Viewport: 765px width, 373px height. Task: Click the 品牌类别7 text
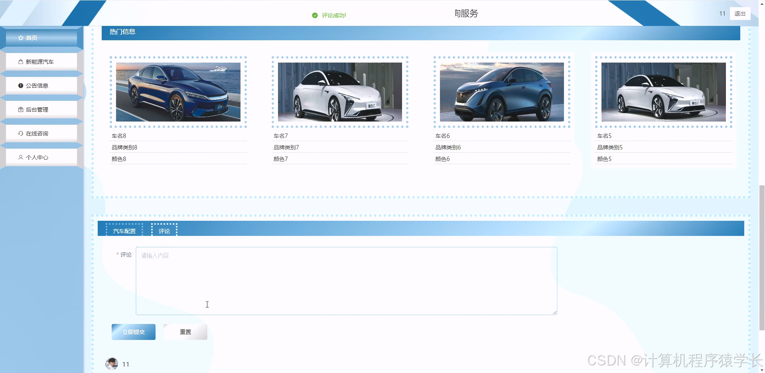(x=286, y=147)
